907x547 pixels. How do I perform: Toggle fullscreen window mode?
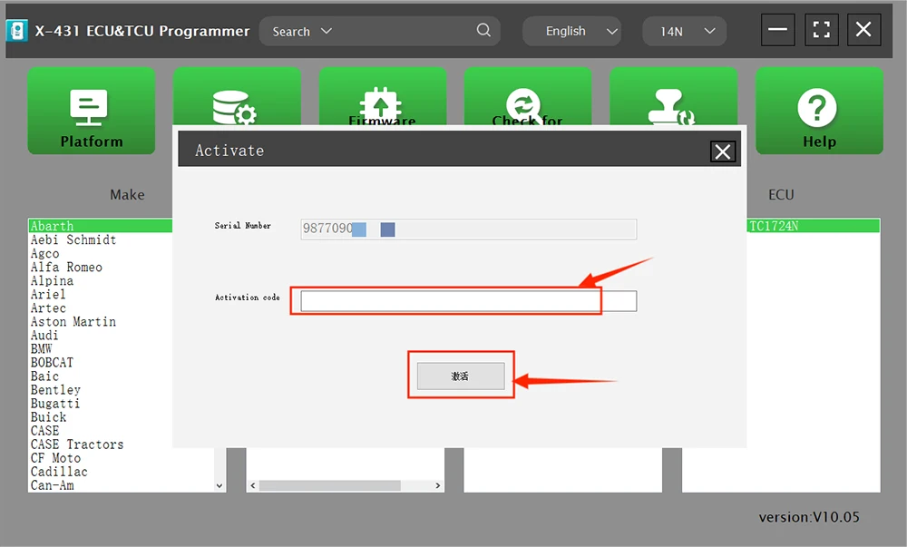821,31
